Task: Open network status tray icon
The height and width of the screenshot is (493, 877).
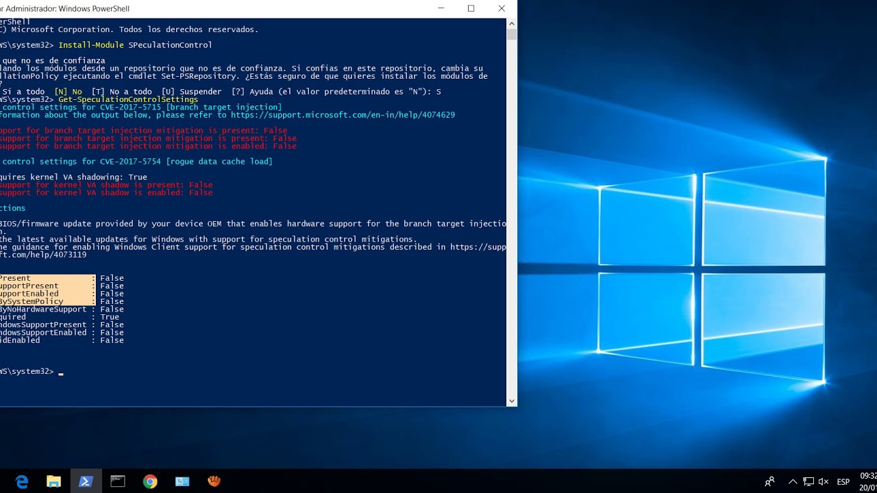Action: pos(808,481)
